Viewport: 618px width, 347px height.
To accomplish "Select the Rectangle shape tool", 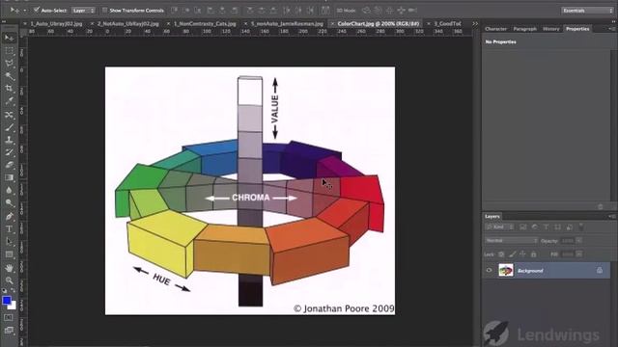I will tap(9, 254).
